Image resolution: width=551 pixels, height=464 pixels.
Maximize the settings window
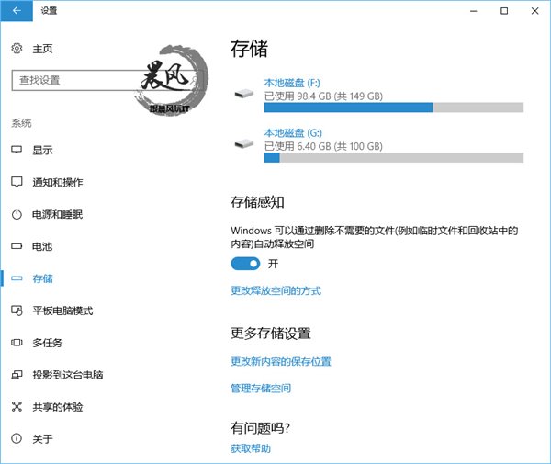click(x=504, y=10)
